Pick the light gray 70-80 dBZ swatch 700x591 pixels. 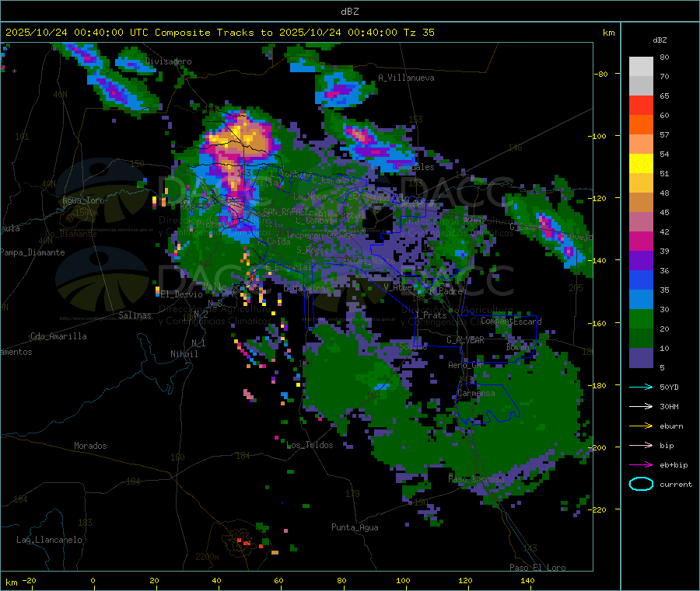coord(641,67)
